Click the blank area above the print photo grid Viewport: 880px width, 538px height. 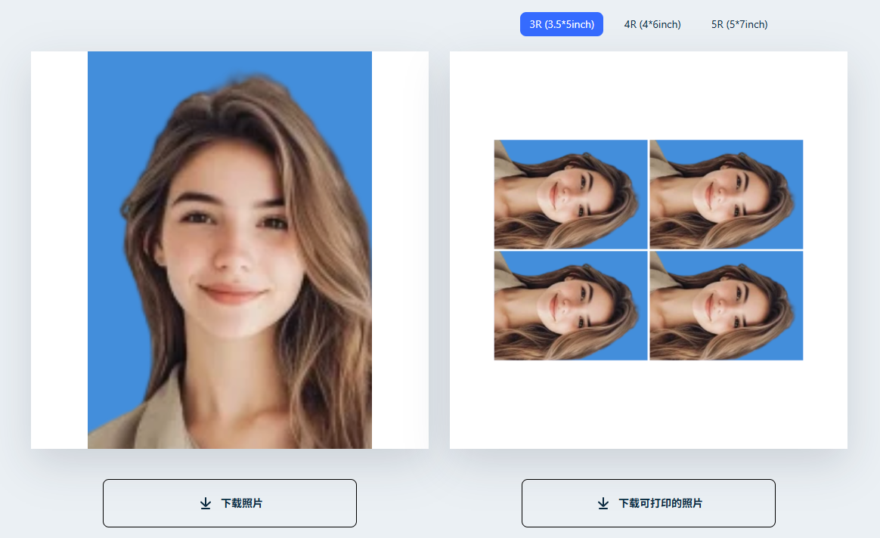648,94
